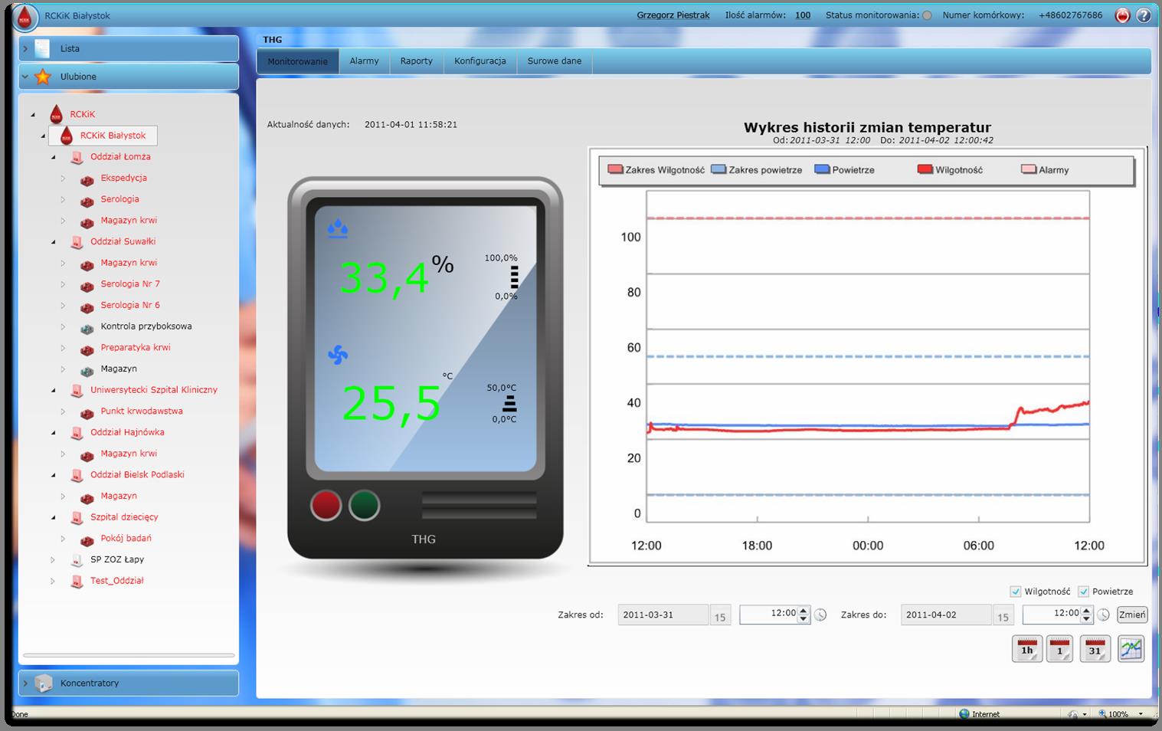Click the Zakres od date field
Image resolution: width=1162 pixels, height=731 pixels.
click(x=663, y=614)
